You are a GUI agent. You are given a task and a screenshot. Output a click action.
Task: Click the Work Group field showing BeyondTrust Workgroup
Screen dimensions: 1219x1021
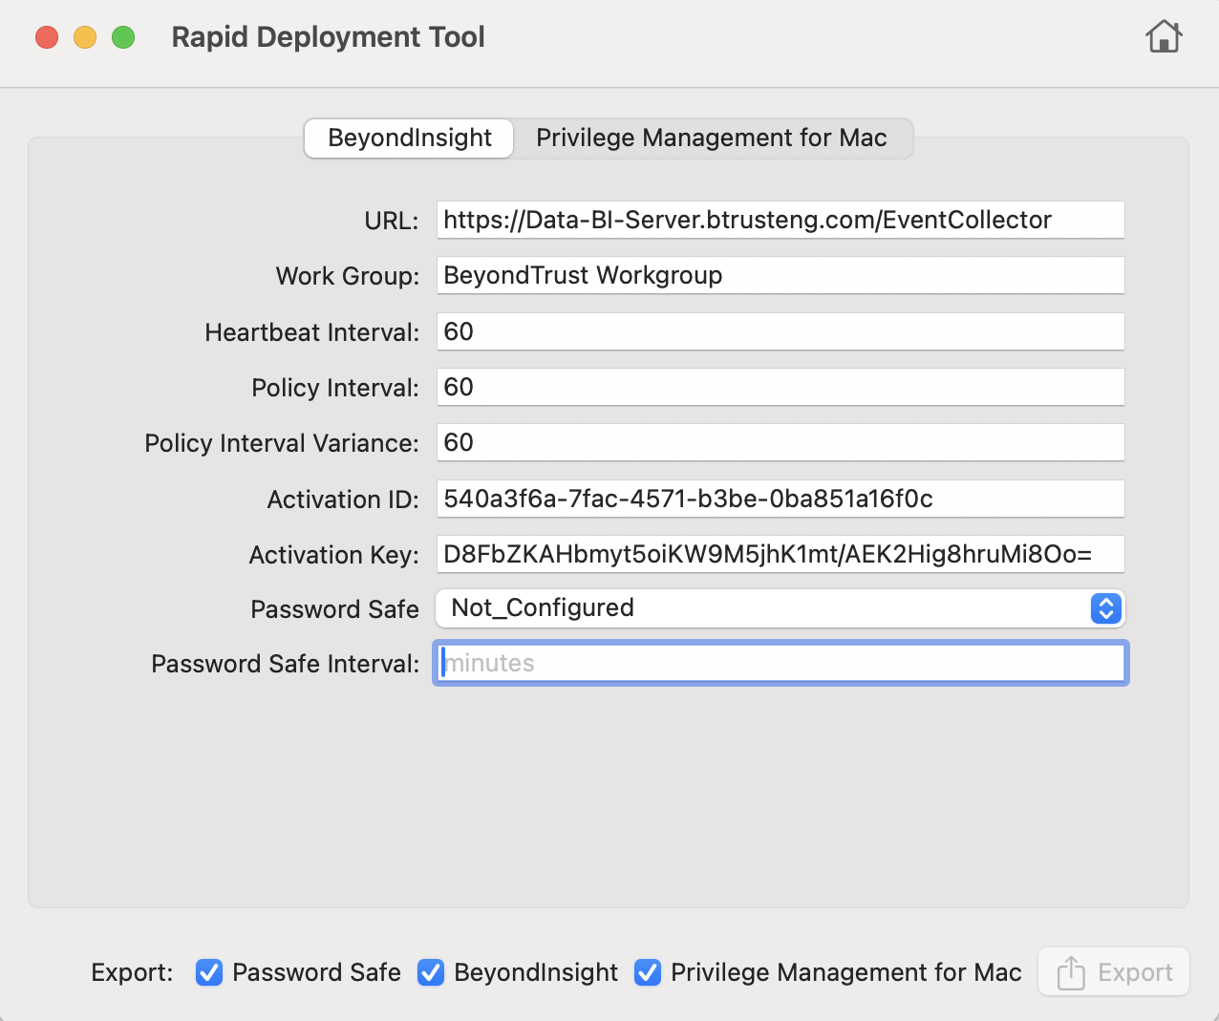click(x=781, y=275)
